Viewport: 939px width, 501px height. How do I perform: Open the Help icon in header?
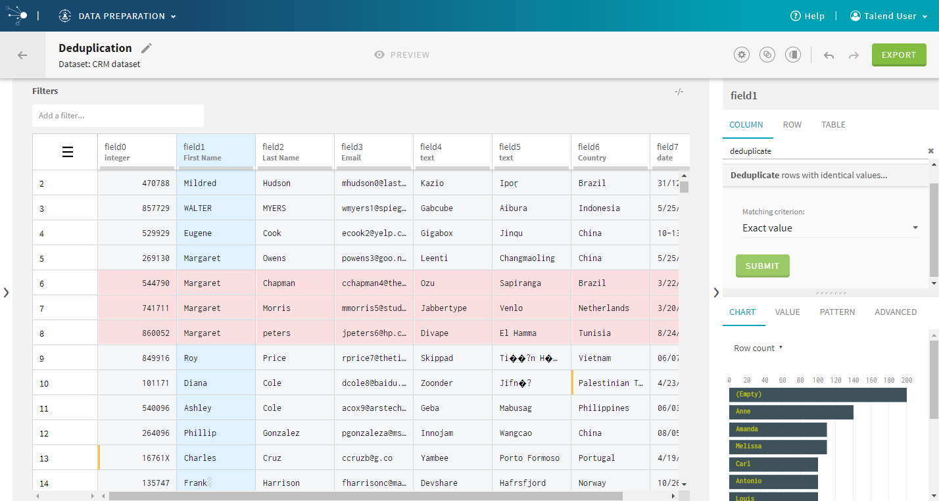tap(807, 16)
